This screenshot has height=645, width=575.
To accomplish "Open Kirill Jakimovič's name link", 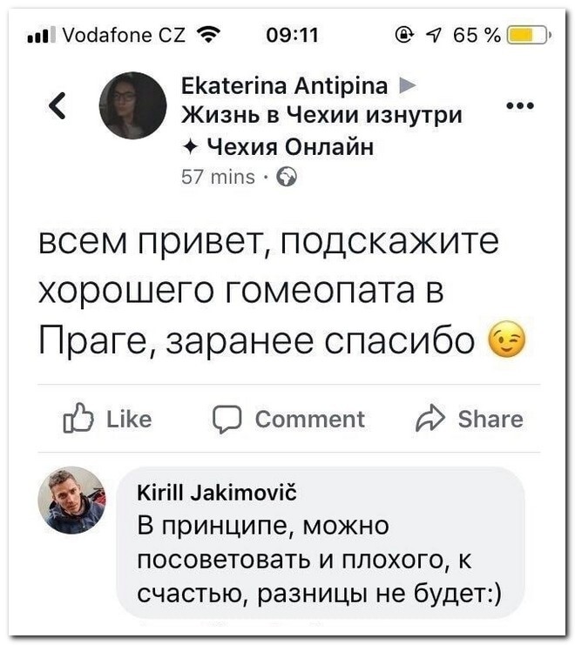I will coord(217,494).
